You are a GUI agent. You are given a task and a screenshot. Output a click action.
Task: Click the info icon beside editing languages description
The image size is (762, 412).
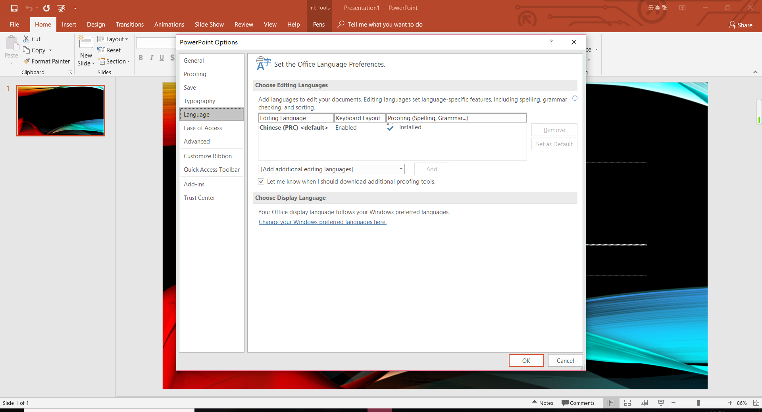[575, 98]
